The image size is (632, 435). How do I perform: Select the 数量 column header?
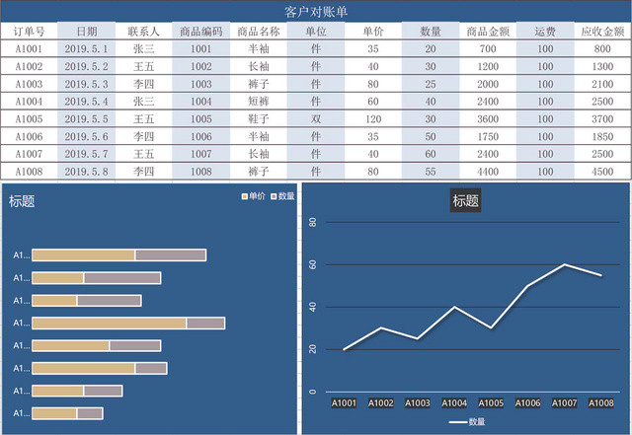point(431,32)
